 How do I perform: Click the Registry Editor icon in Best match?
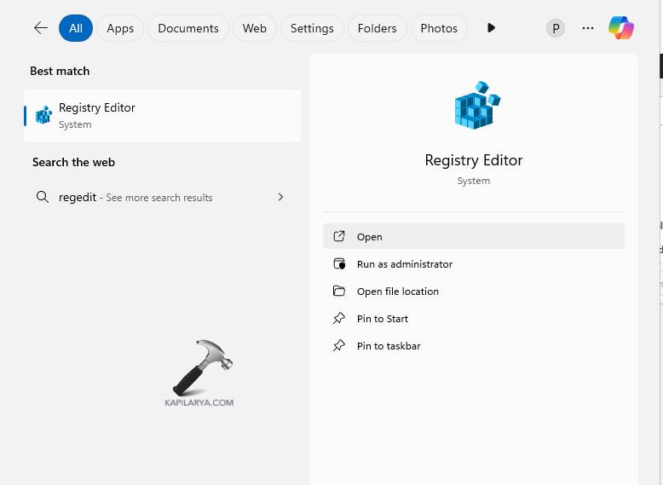(43, 115)
